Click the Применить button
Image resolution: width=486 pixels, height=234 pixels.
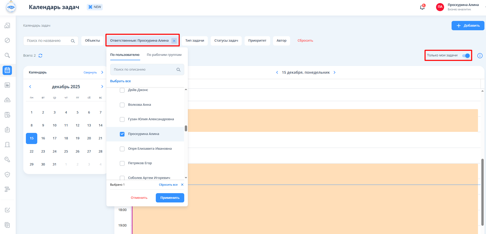tap(170, 198)
